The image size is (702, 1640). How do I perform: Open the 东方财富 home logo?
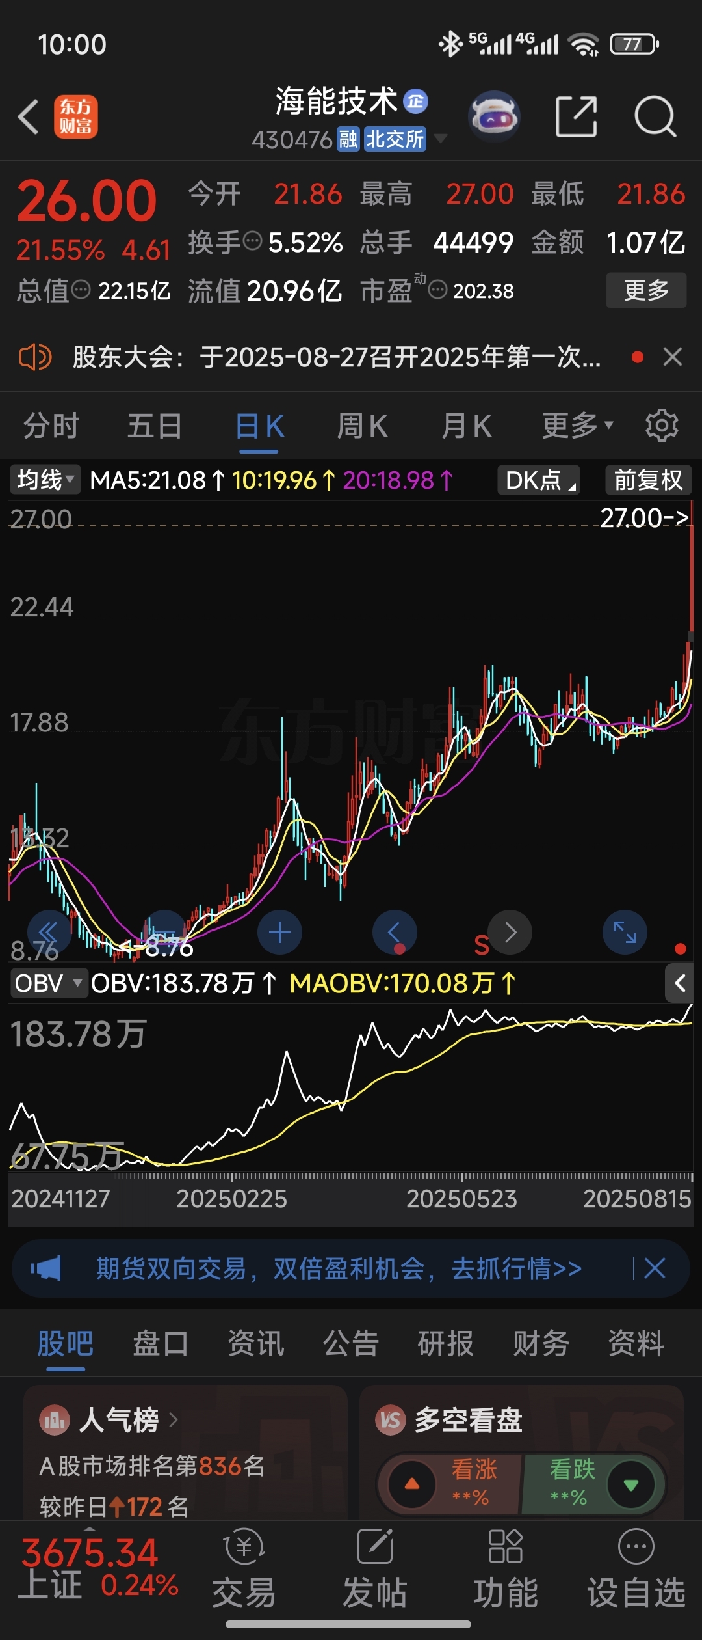click(76, 117)
